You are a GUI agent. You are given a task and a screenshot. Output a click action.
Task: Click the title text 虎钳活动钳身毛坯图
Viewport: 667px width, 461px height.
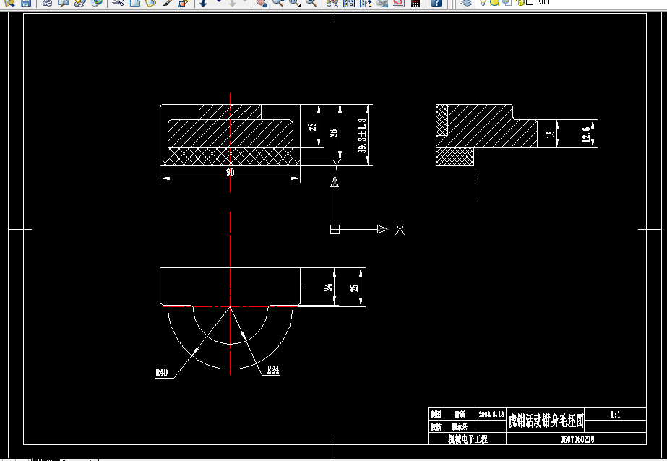[546, 421]
